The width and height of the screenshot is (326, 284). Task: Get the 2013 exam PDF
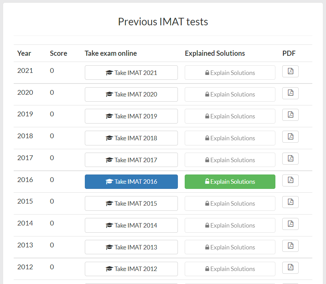[290, 246]
